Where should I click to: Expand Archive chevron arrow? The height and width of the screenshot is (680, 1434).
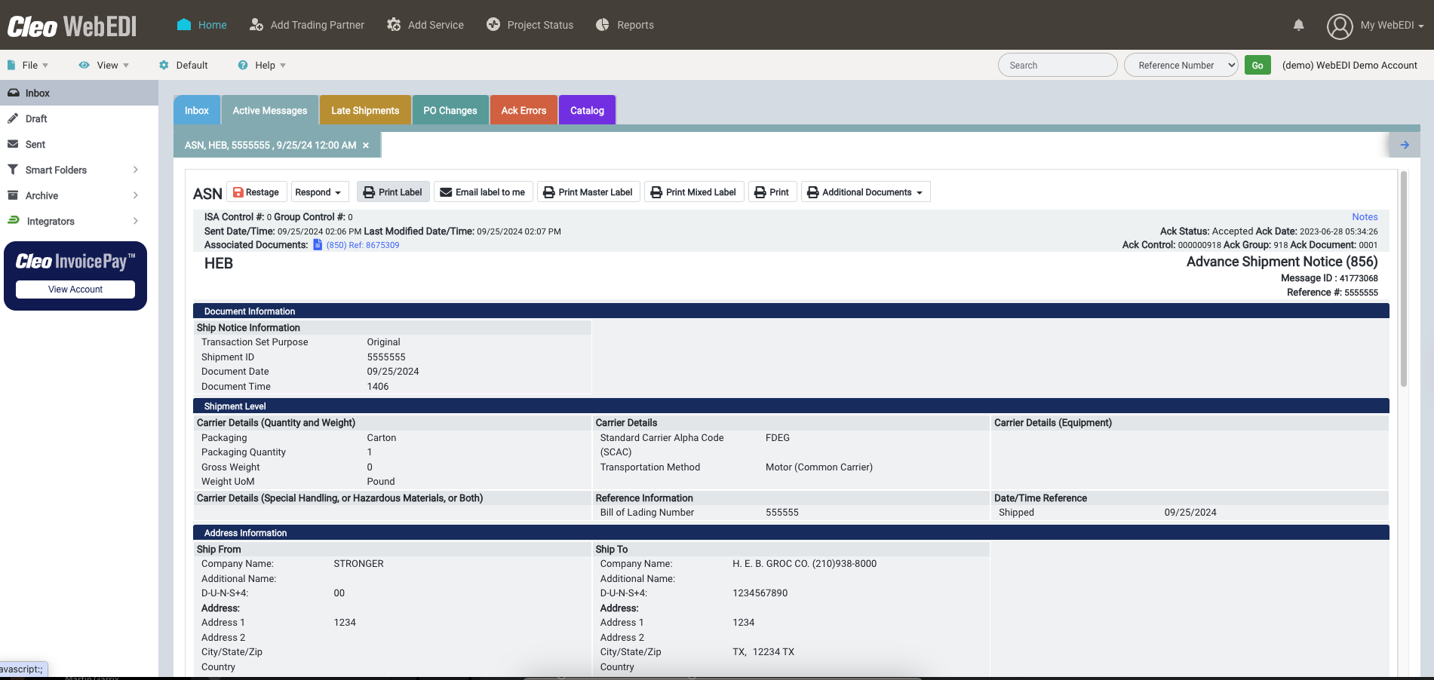tap(136, 195)
